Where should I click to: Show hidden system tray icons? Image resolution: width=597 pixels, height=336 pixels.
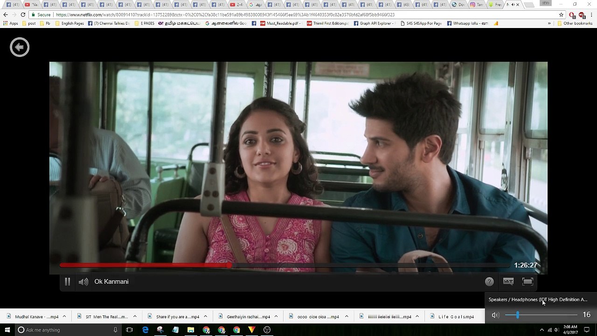pyautogui.click(x=541, y=330)
